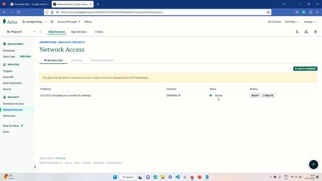
Task: Open the Project 0 selector dropdown
Action: pyautogui.click(x=21, y=32)
